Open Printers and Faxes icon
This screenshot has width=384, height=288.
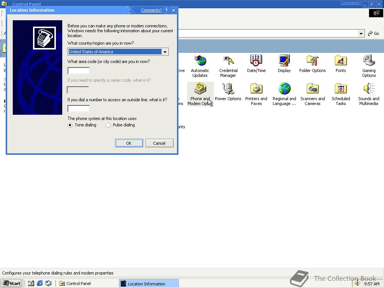click(256, 94)
